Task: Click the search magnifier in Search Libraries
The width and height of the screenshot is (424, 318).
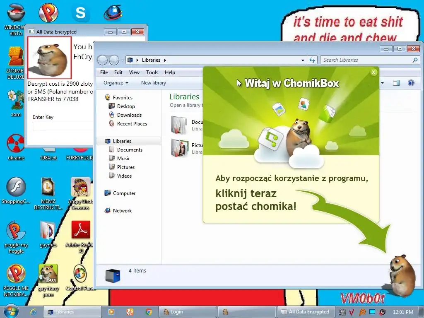Action: click(x=415, y=60)
